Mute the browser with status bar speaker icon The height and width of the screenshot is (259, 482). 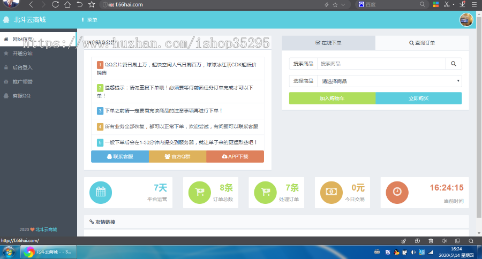pos(444,241)
